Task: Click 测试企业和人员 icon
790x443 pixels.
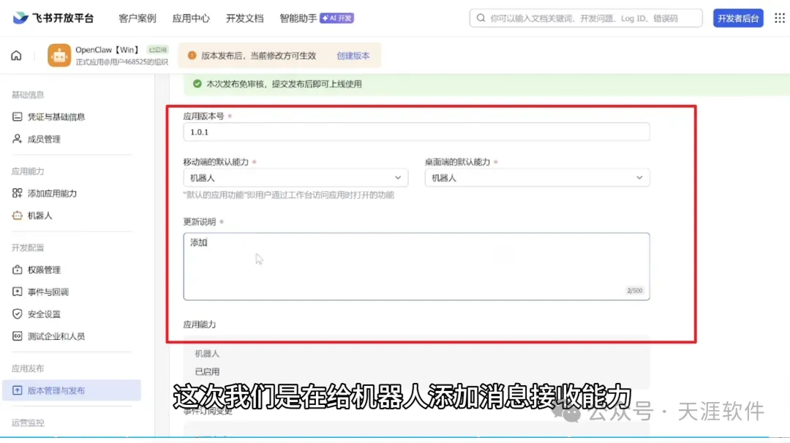Action: point(17,336)
